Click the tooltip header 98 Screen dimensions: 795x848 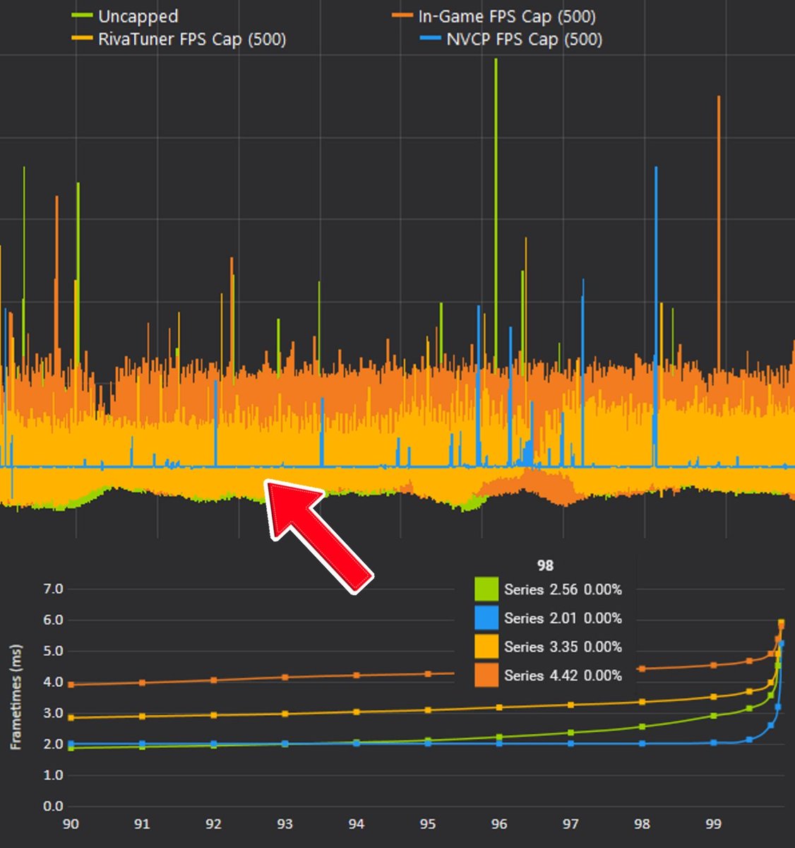click(545, 565)
